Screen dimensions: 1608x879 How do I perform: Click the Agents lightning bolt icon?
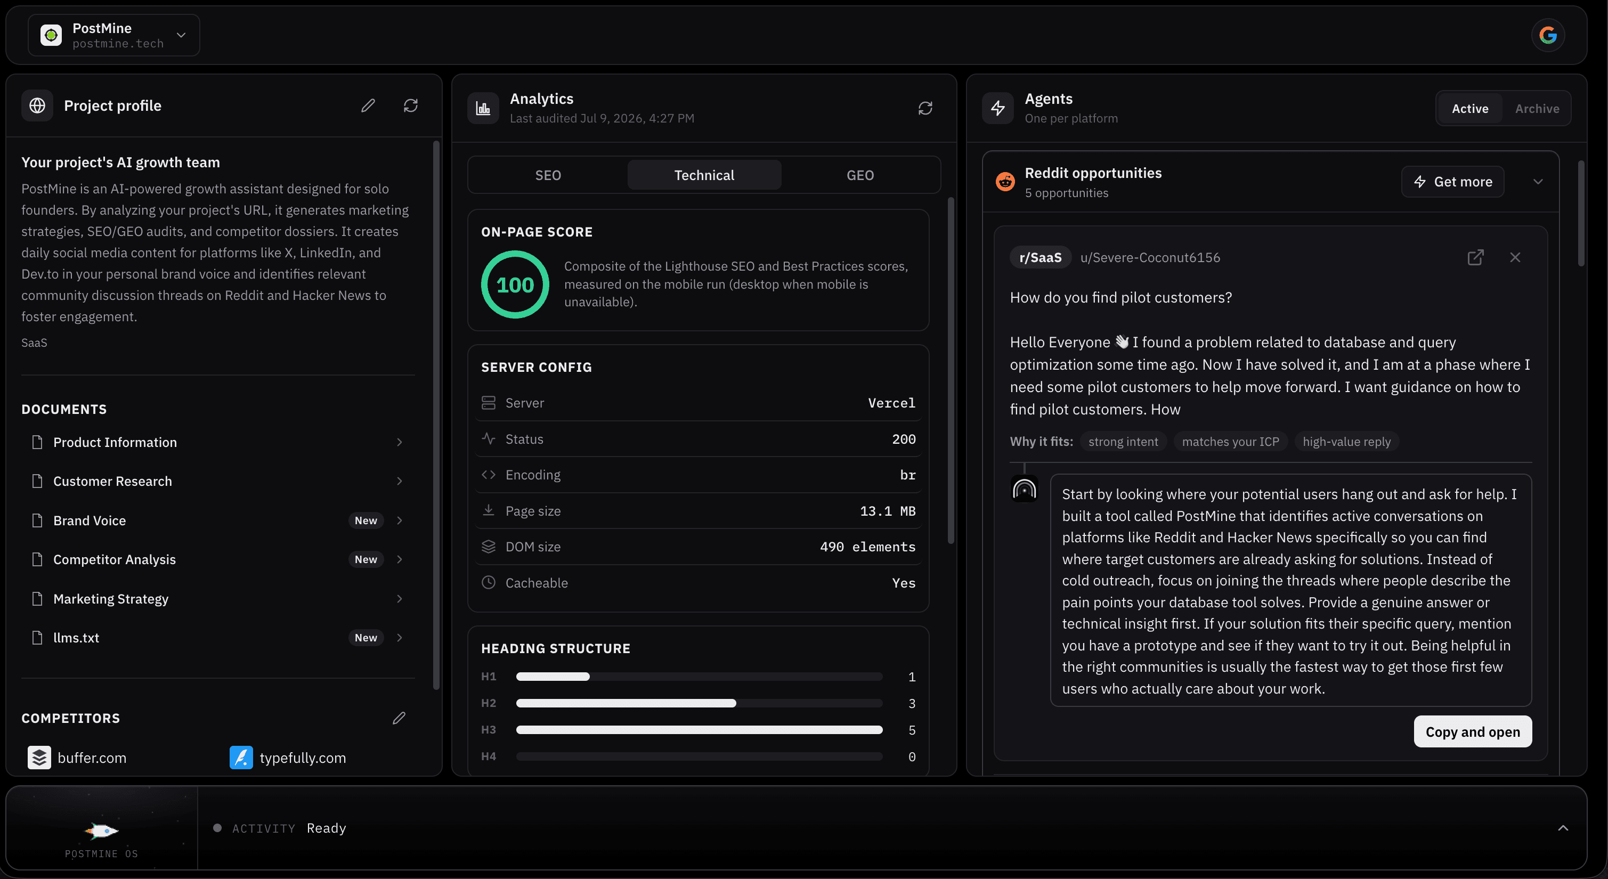pos(997,108)
